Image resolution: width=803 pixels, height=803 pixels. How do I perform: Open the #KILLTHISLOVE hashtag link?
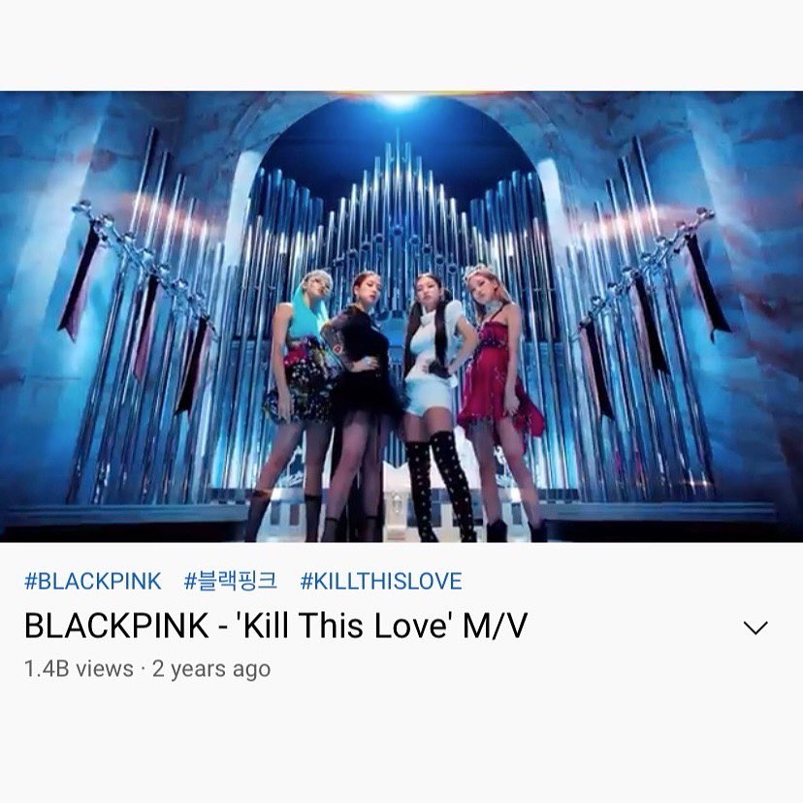point(381,581)
